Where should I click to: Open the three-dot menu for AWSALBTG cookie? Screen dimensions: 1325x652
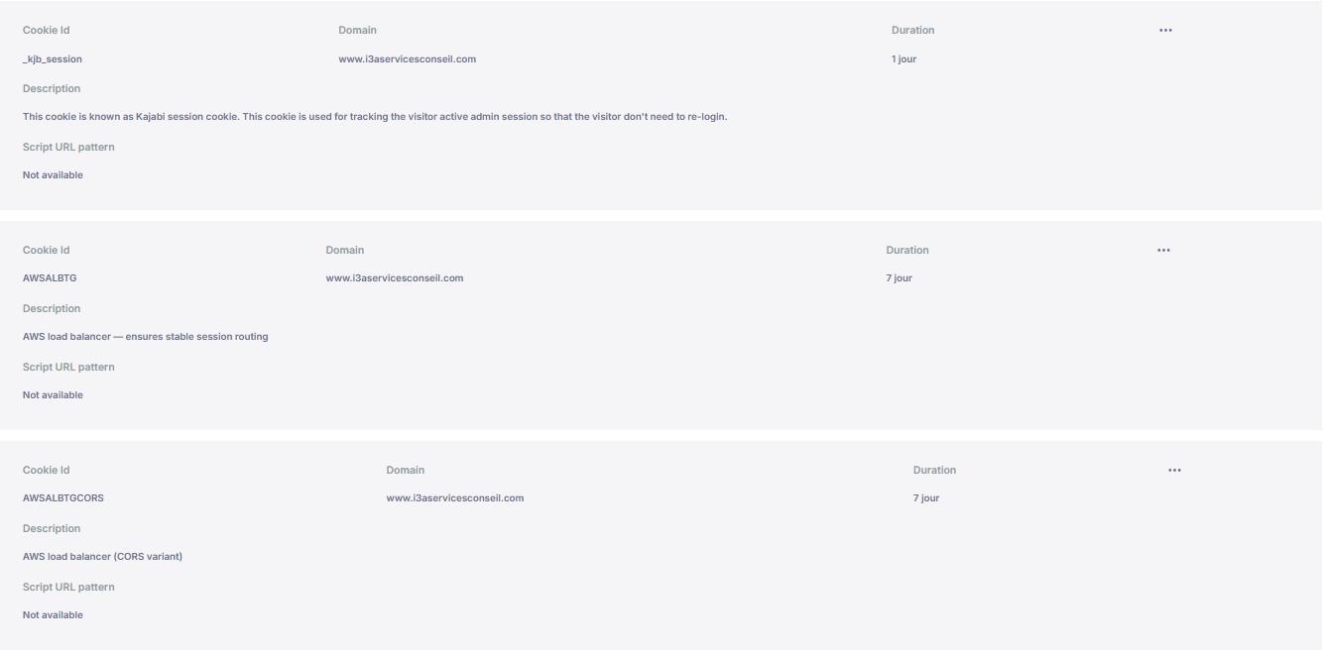point(1163,251)
